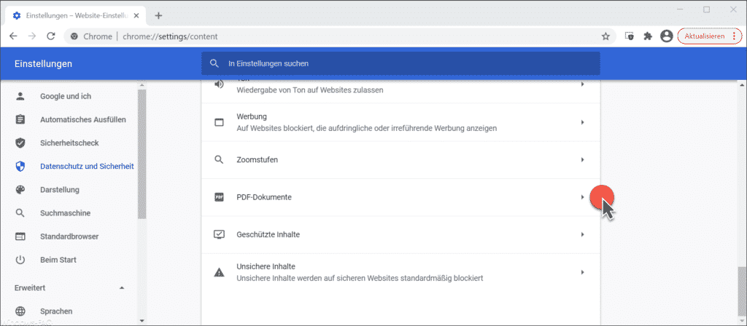Click the window icon beside Werbung

[x=219, y=122]
